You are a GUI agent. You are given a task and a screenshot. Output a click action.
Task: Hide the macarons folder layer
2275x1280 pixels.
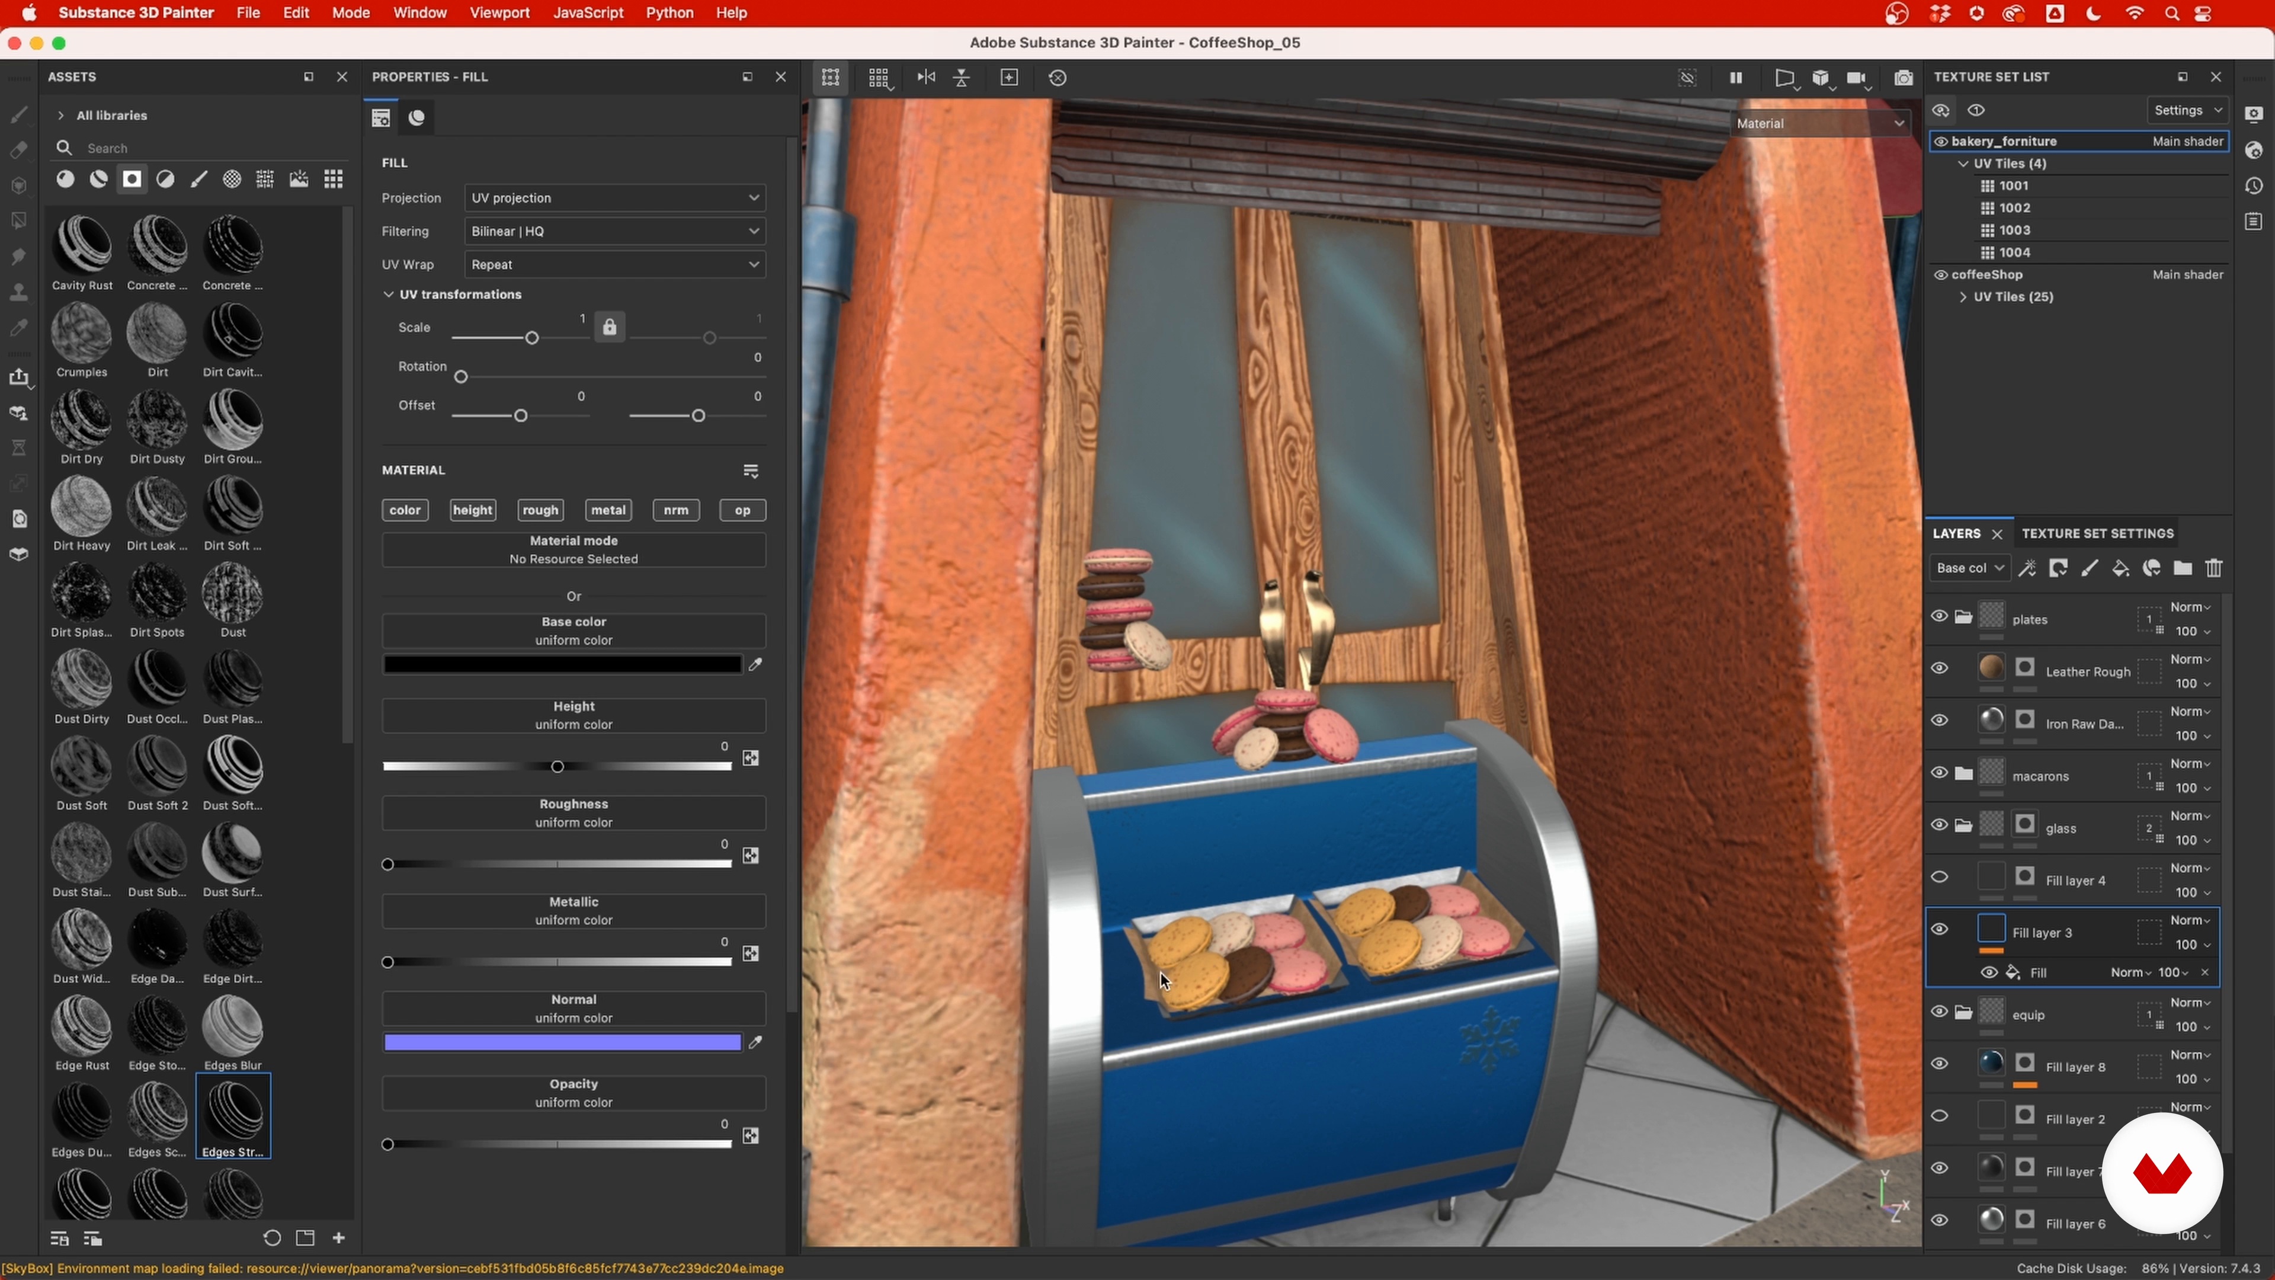tap(1940, 773)
